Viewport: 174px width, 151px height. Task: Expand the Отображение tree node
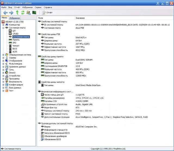tap(3, 61)
